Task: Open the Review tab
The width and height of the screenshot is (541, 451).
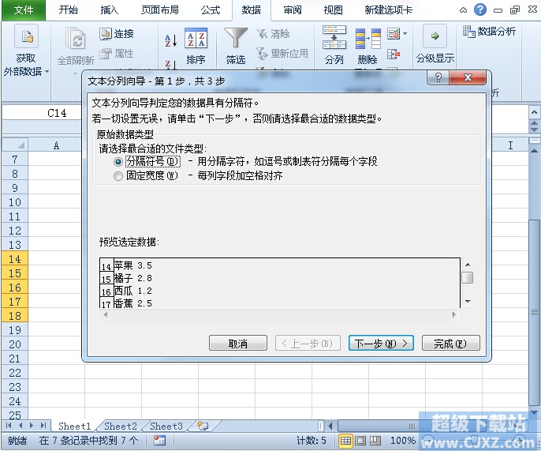Action: [293, 10]
